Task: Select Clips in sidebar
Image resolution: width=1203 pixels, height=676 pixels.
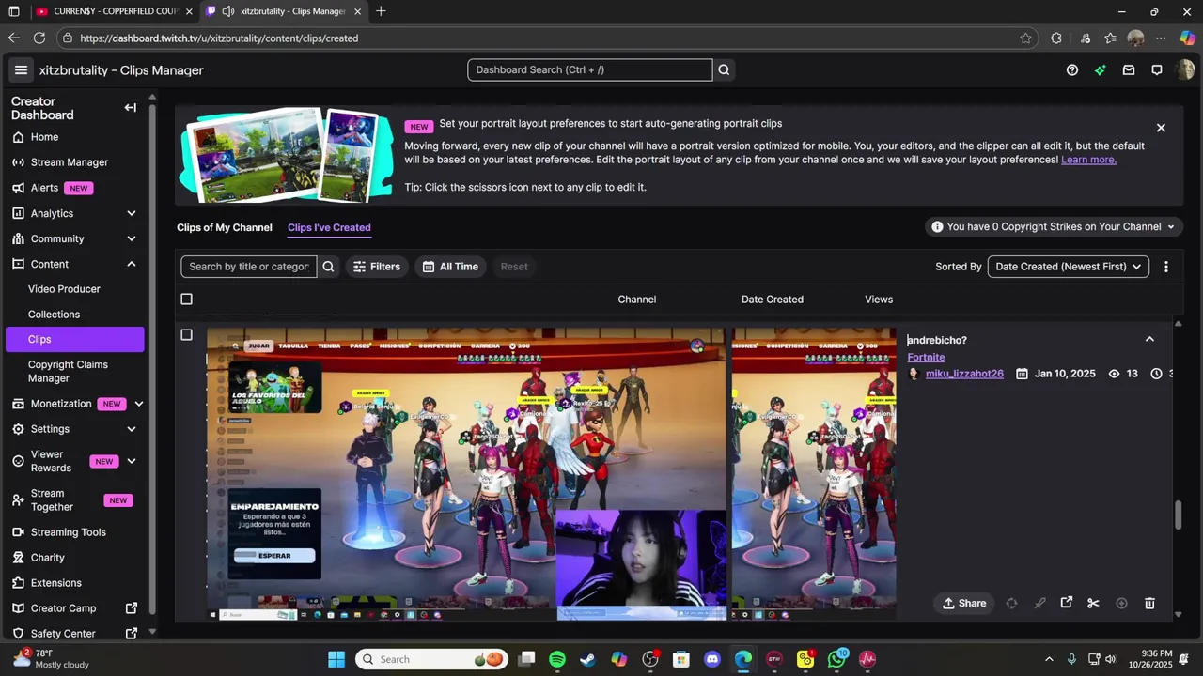Action: [75, 340]
